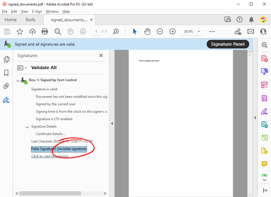Image resolution: width=271 pixels, height=197 pixels.
Task: Expand the tools pane bottom arrow icon
Action: 265,190
